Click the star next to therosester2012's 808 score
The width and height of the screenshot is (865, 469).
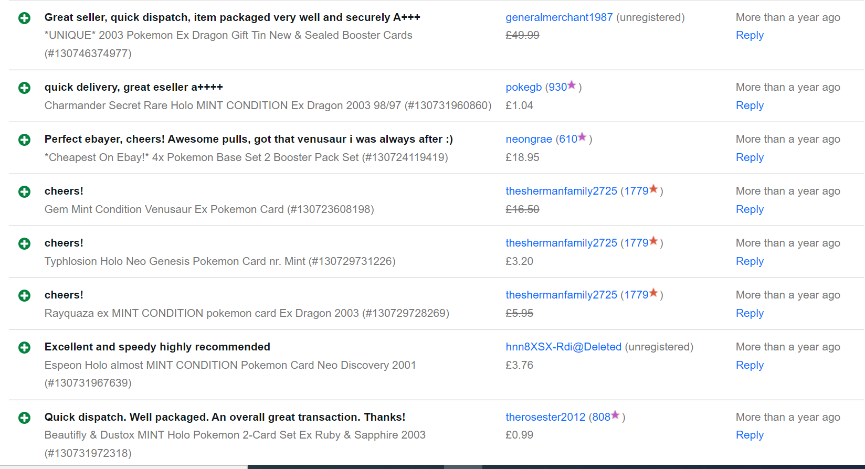615,415
